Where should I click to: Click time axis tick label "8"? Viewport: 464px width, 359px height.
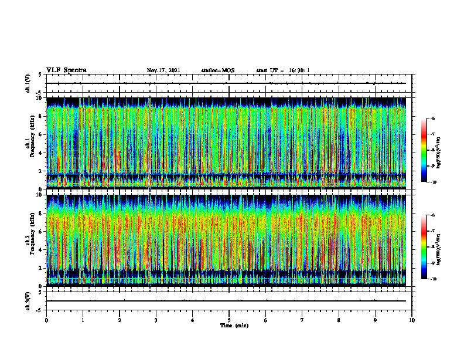point(339,320)
